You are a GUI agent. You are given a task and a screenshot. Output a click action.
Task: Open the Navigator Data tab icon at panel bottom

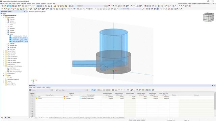pyautogui.click(x=2, y=118)
